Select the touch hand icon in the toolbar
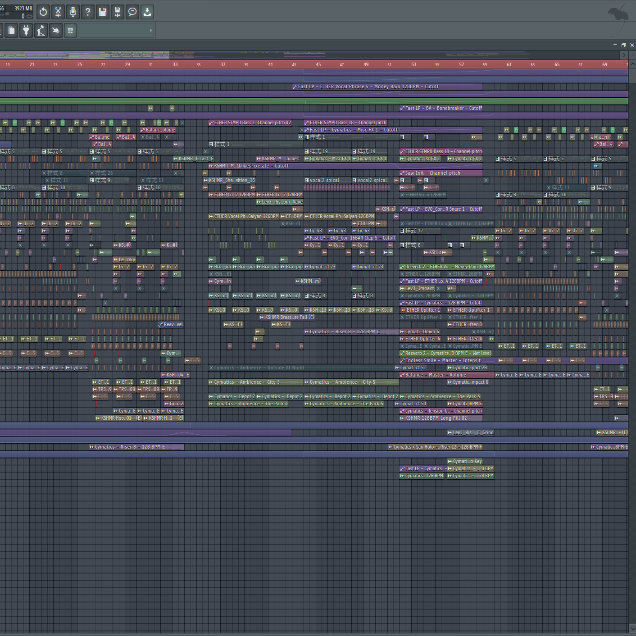Image resolution: width=636 pixels, height=636 pixels. coord(56,30)
